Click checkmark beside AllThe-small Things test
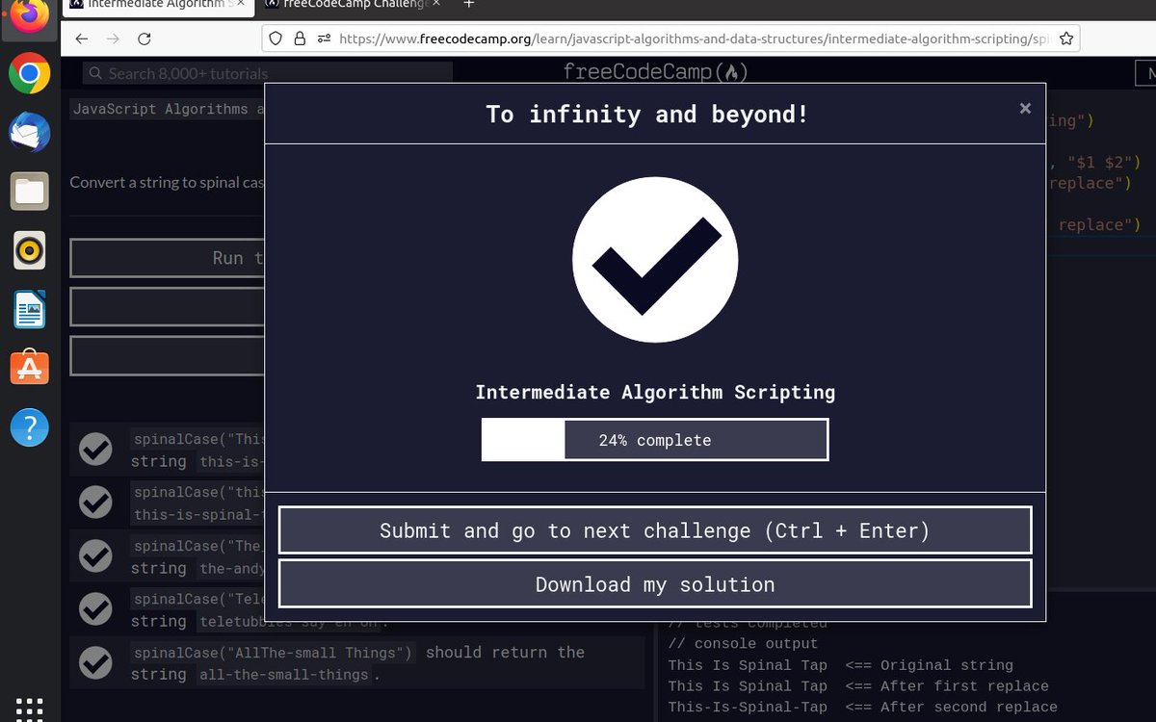 point(95,662)
